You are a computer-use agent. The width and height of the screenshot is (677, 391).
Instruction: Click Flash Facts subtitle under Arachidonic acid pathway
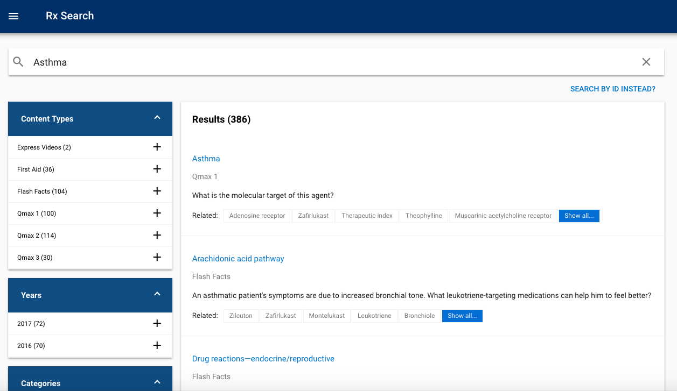pyautogui.click(x=211, y=276)
